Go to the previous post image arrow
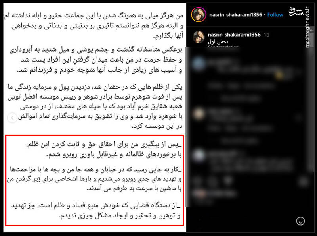The width and height of the screenshot is (317, 236). click(x=12, y=118)
